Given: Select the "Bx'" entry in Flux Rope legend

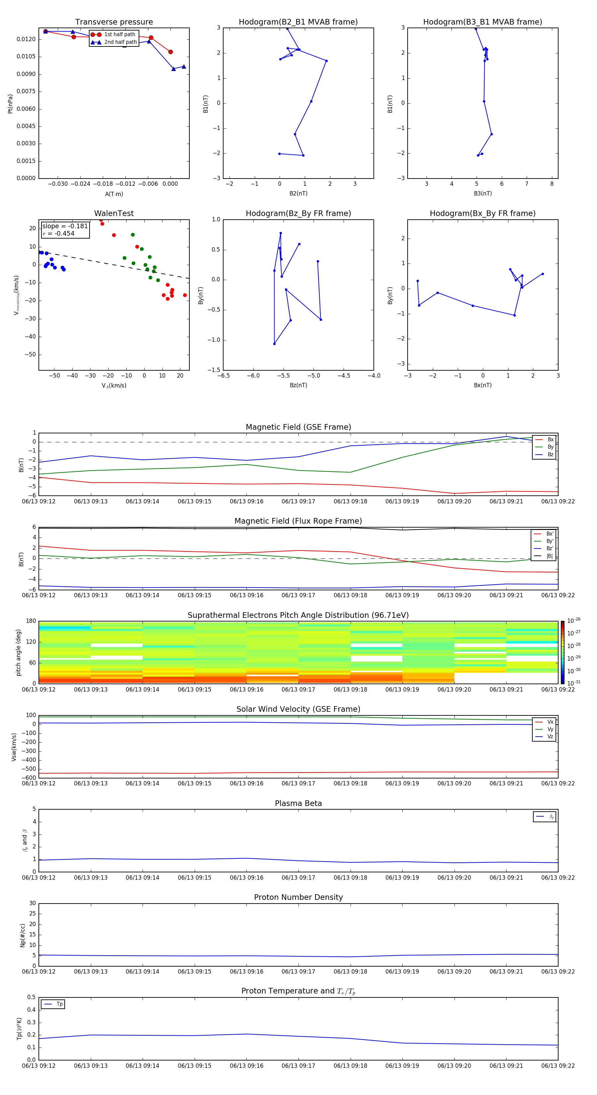Looking at the screenshot, I should [544, 534].
